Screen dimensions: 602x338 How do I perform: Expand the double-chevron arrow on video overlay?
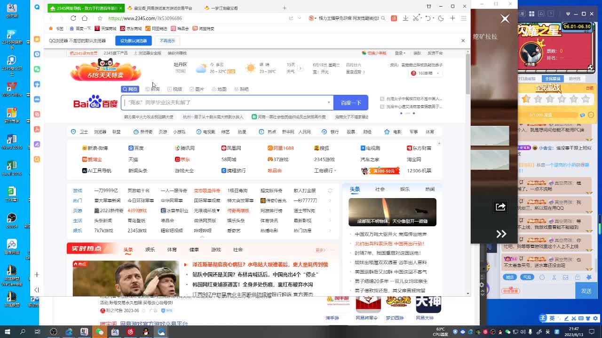tap(501, 234)
